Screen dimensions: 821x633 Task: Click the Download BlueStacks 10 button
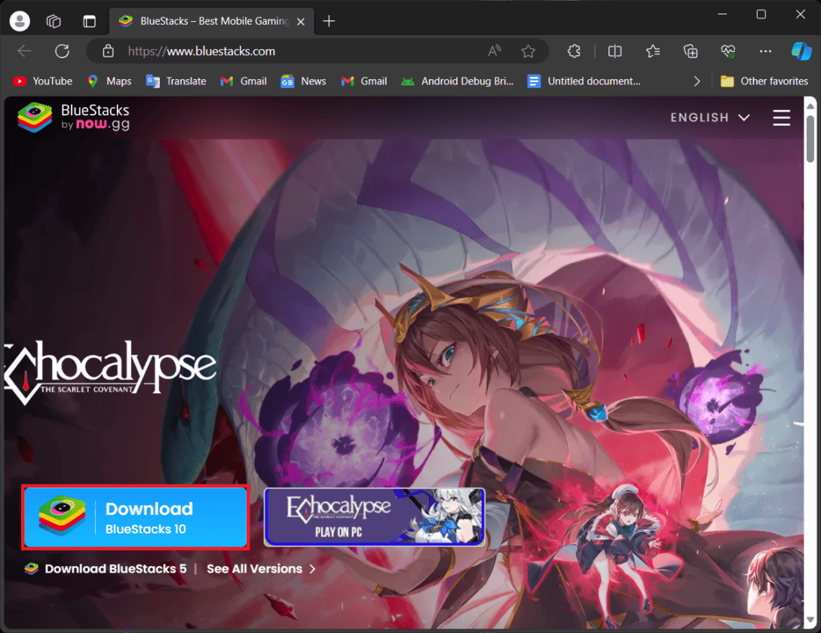[136, 518]
